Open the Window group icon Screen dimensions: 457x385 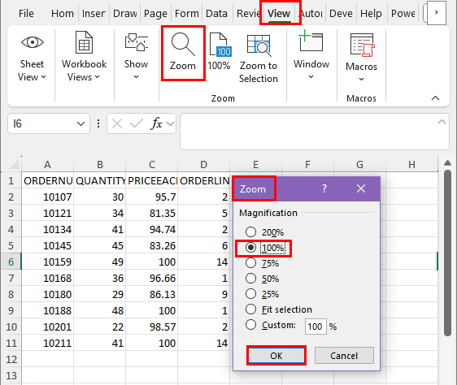click(311, 41)
